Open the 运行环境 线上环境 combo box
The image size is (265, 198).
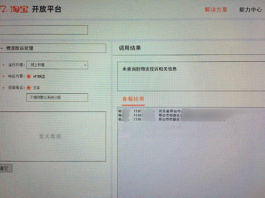57,65
